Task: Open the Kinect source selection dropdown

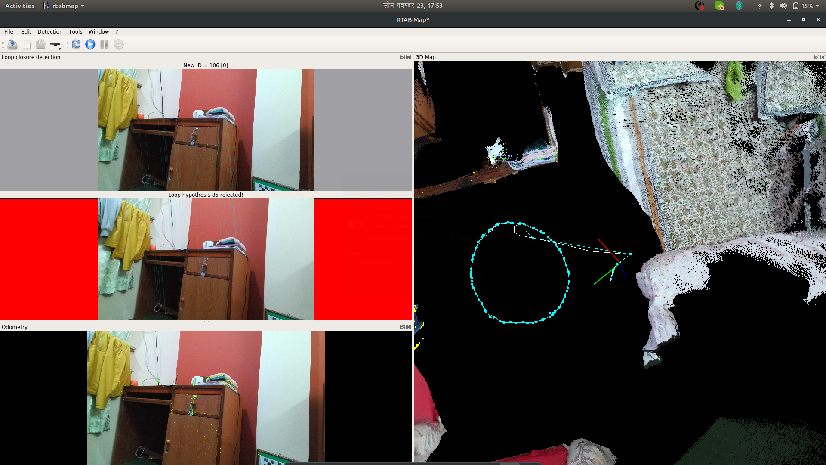Action: pos(55,44)
